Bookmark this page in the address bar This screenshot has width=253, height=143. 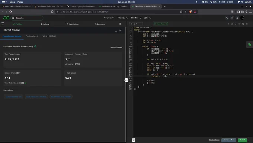click(52, 12)
